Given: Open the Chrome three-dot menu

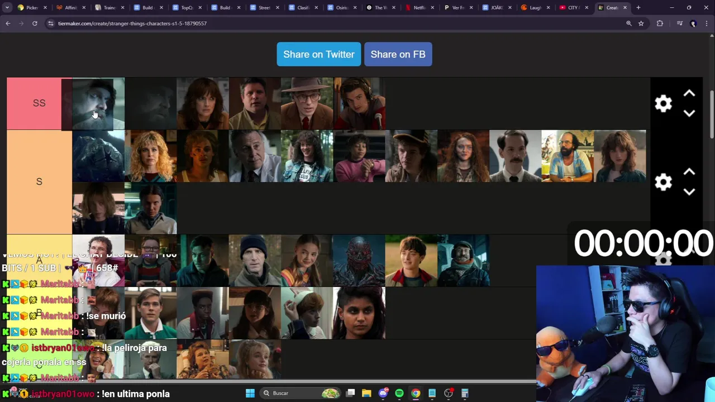Looking at the screenshot, I should coord(707,23).
